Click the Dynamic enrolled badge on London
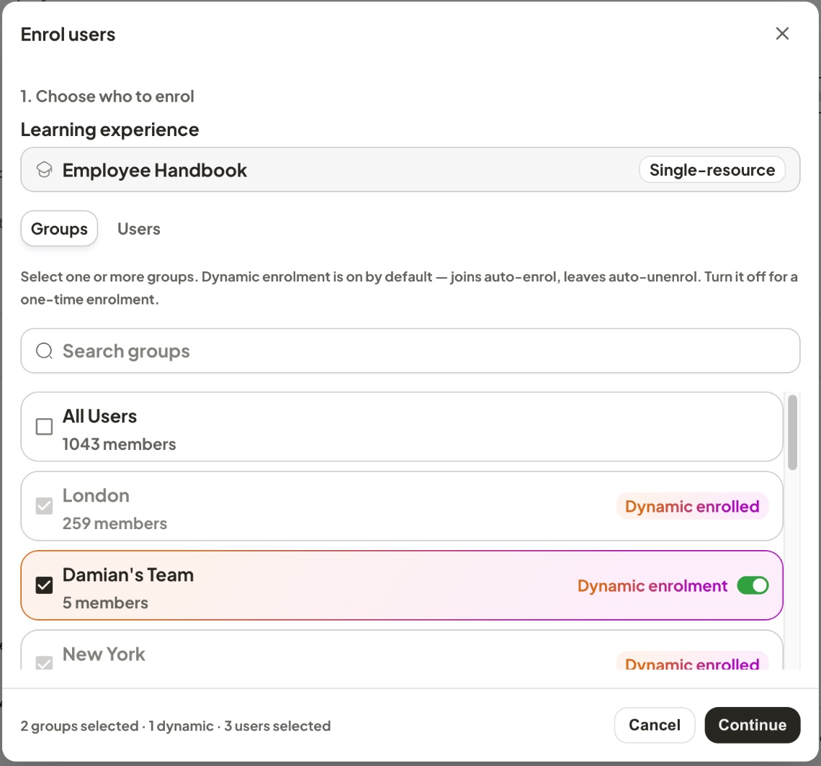The width and height of the screenshot is (821, 766). pos(692,506)
